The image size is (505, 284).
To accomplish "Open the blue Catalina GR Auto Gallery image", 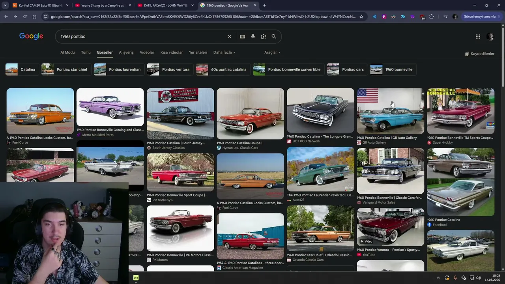I will click(x=391, y=111).
